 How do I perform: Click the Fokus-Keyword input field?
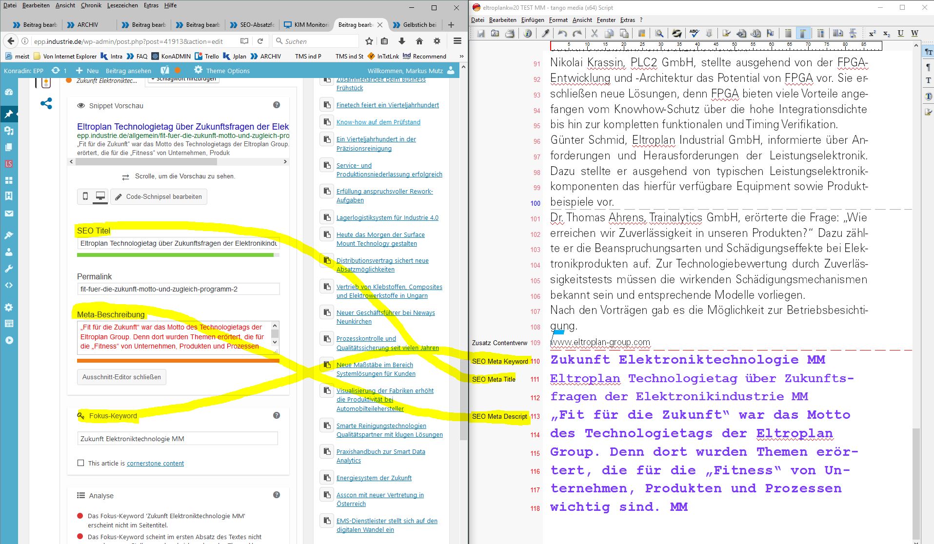click(178, 439)
